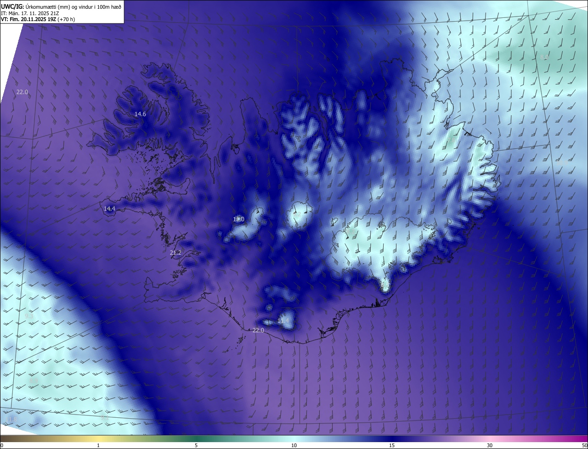The image size is (588, 449).
Task: Click the color scale tick labeled 10
Action: (294, 445)
